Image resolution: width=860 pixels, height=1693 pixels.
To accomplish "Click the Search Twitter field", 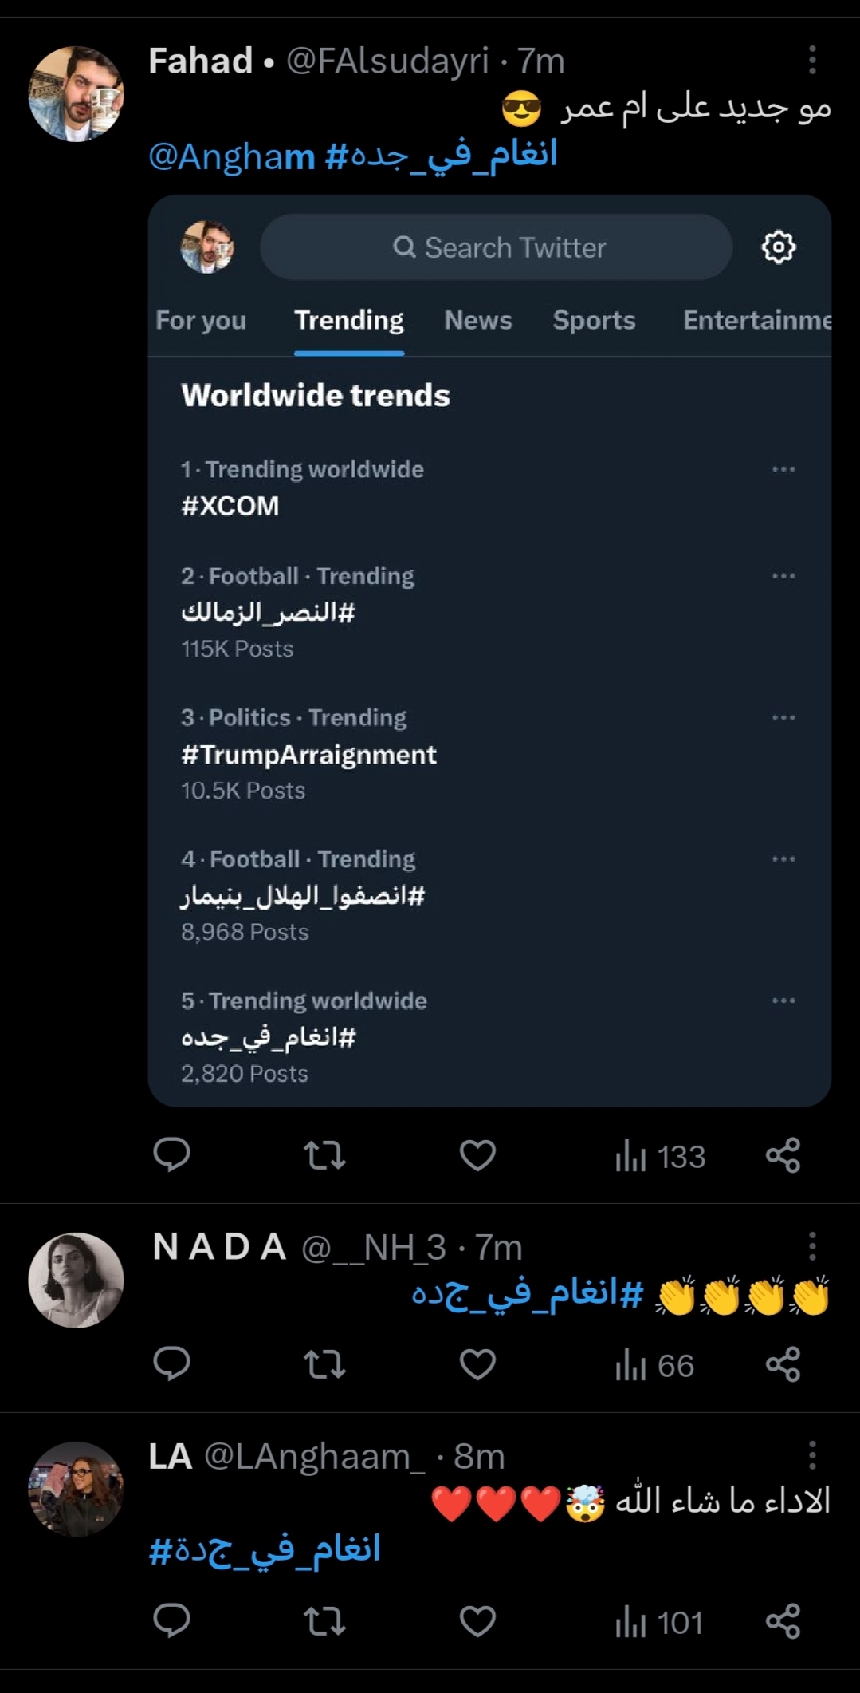I will (497, 247).
